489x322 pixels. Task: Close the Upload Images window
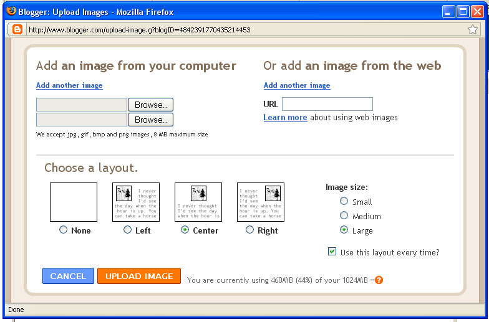click(477, 12)
